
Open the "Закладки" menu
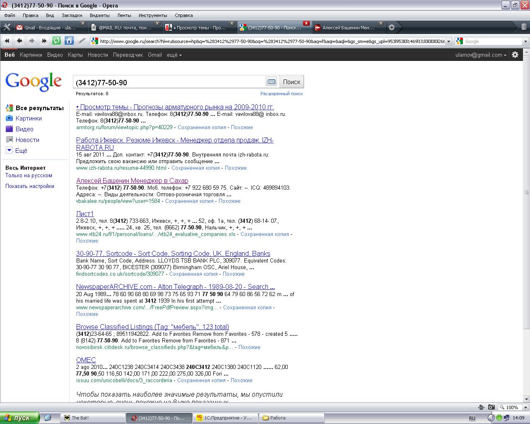[x=72, y=15]
